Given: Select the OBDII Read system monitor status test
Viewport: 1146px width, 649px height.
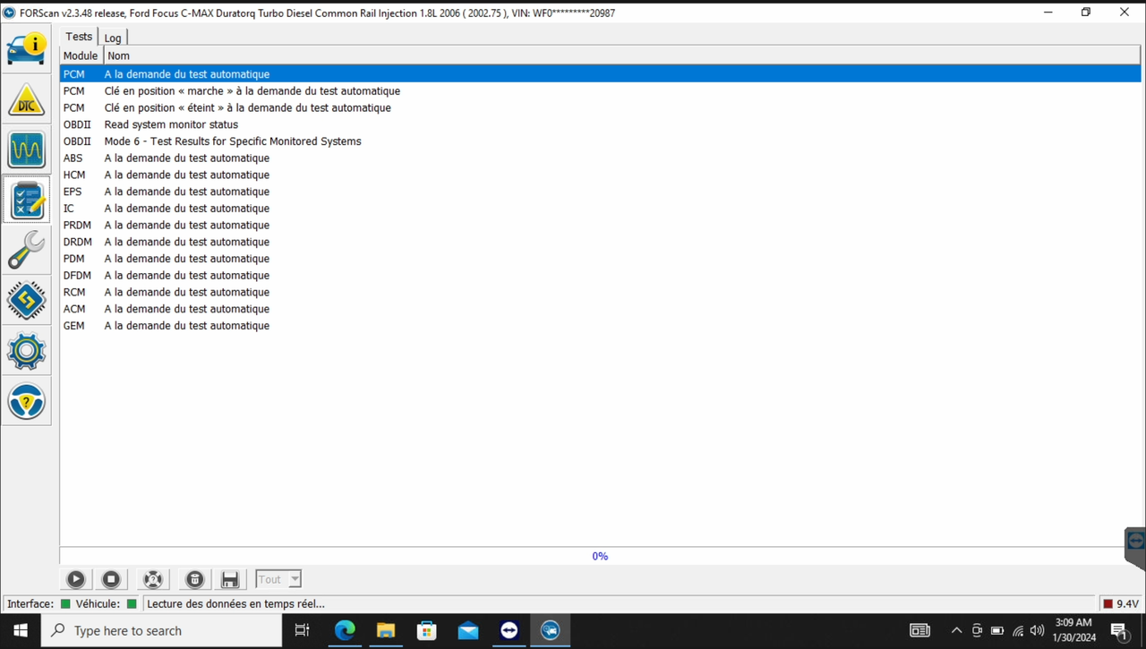Looking at the screenshot, I should (171, 124).
